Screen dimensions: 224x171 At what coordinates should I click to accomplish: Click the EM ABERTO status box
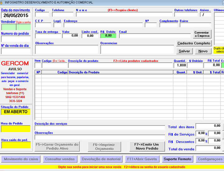click(x=16, y=112)
